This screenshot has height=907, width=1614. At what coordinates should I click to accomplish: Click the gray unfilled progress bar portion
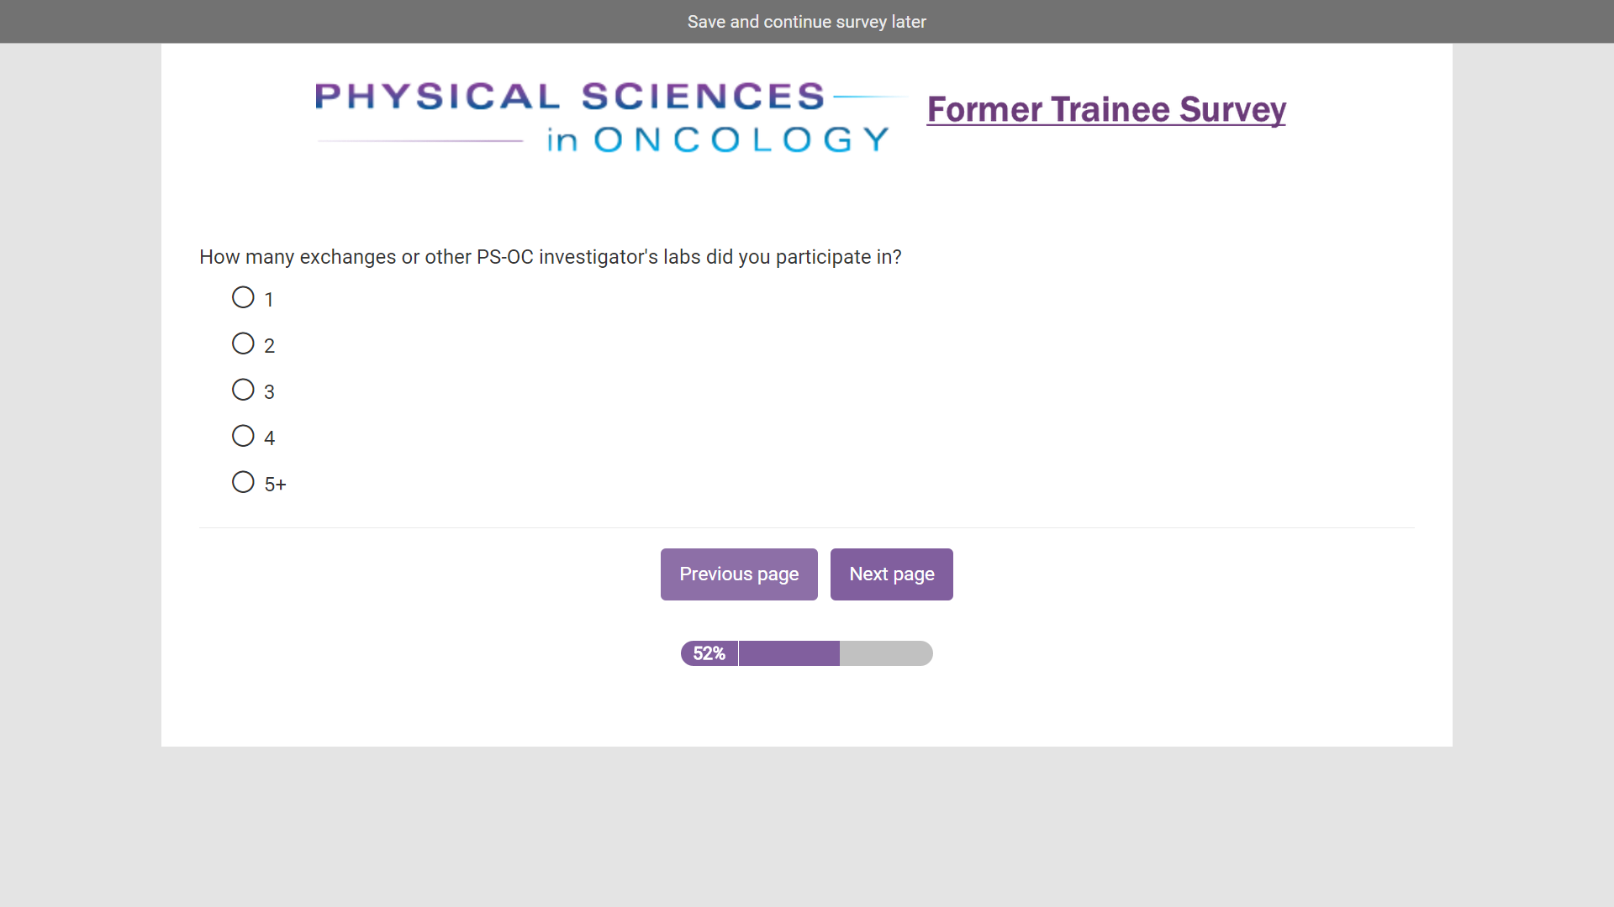(x=885, y=653)
